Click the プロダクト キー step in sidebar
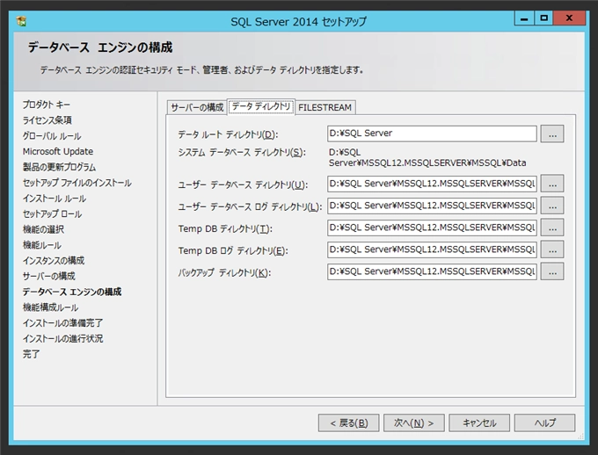This screenshot has width=598, height=455. (46, 105)
